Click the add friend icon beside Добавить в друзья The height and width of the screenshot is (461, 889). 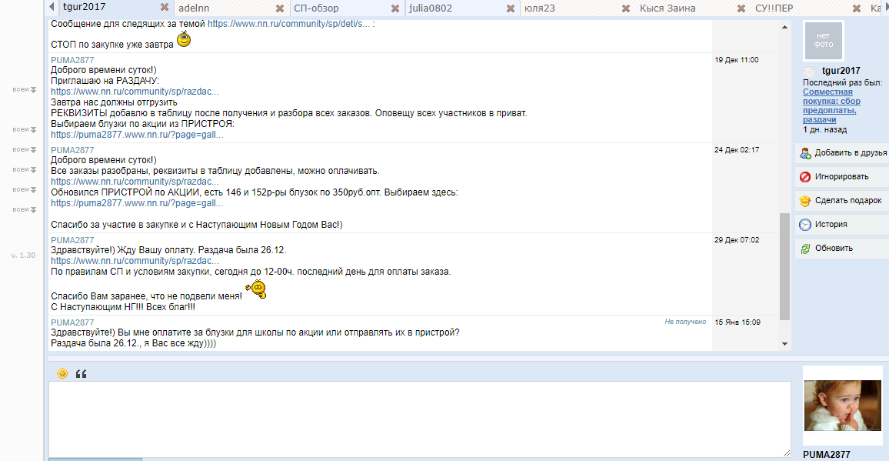point(805,152)
